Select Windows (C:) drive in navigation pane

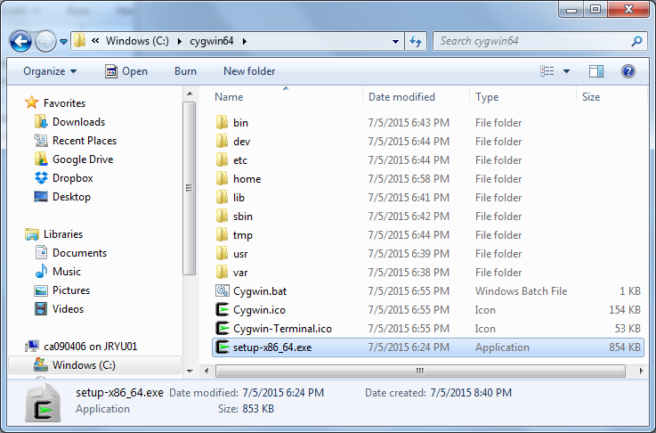pos(94,365)
